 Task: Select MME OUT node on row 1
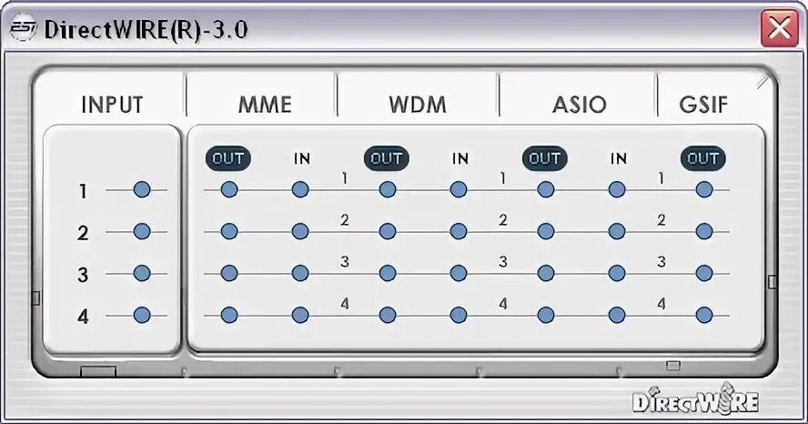[229, 189]
